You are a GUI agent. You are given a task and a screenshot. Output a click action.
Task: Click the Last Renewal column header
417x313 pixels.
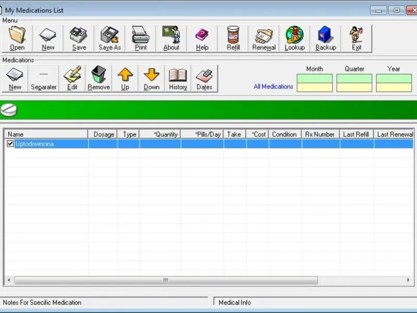point(394,135)
